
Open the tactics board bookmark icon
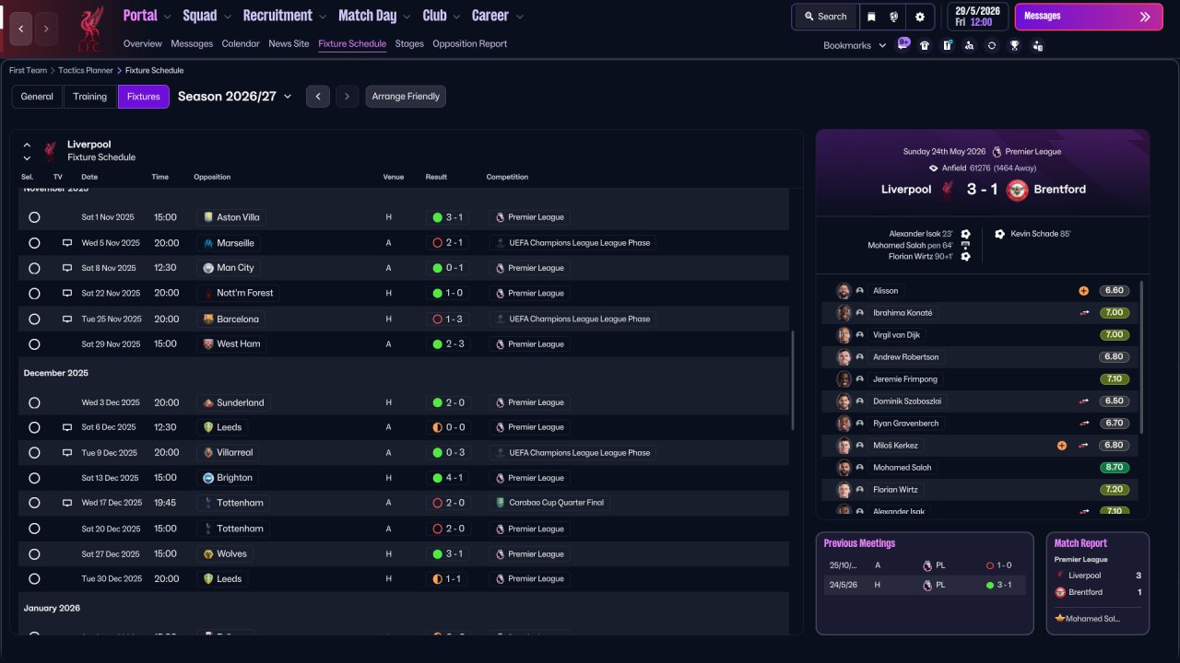(947, 45)
